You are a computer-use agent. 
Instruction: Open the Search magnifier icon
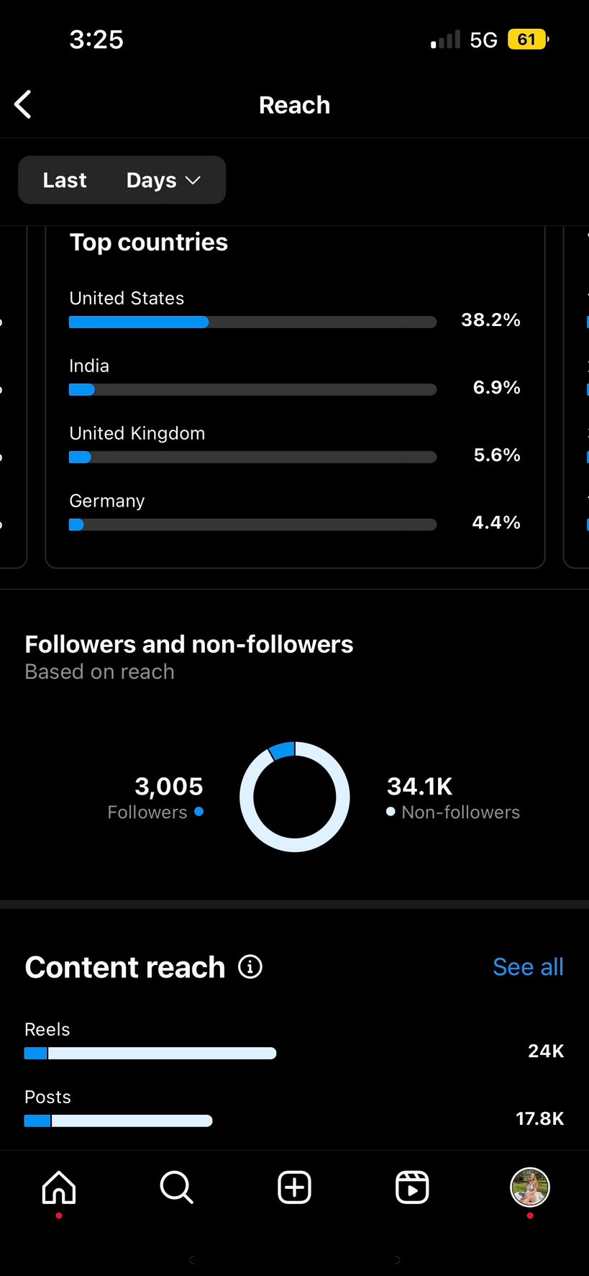(x=176, y=1187)
